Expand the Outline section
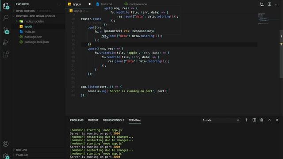 (21, 150)
